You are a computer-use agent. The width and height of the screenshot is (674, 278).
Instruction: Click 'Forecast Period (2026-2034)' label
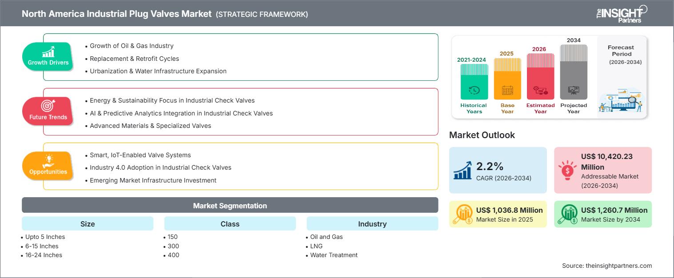click(x=625, y=55)
